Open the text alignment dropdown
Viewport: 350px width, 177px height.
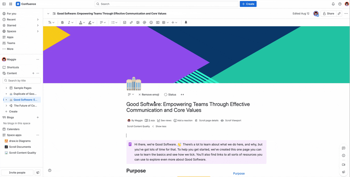point(103,23)
